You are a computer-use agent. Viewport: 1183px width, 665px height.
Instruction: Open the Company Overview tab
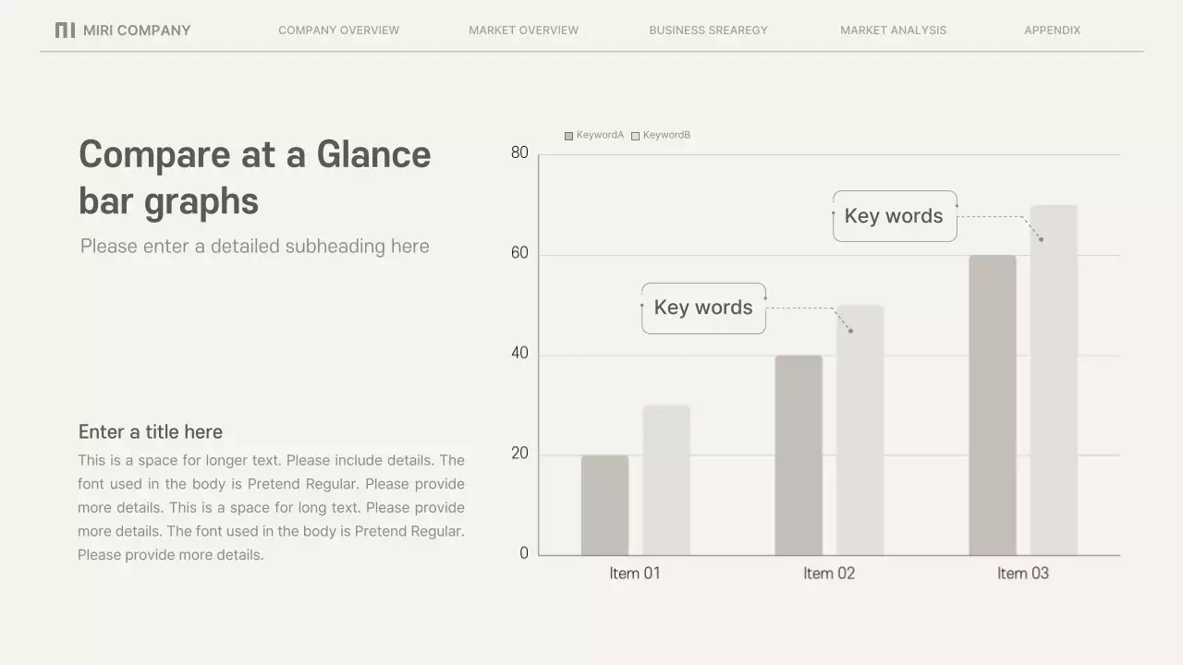[338, 30]
